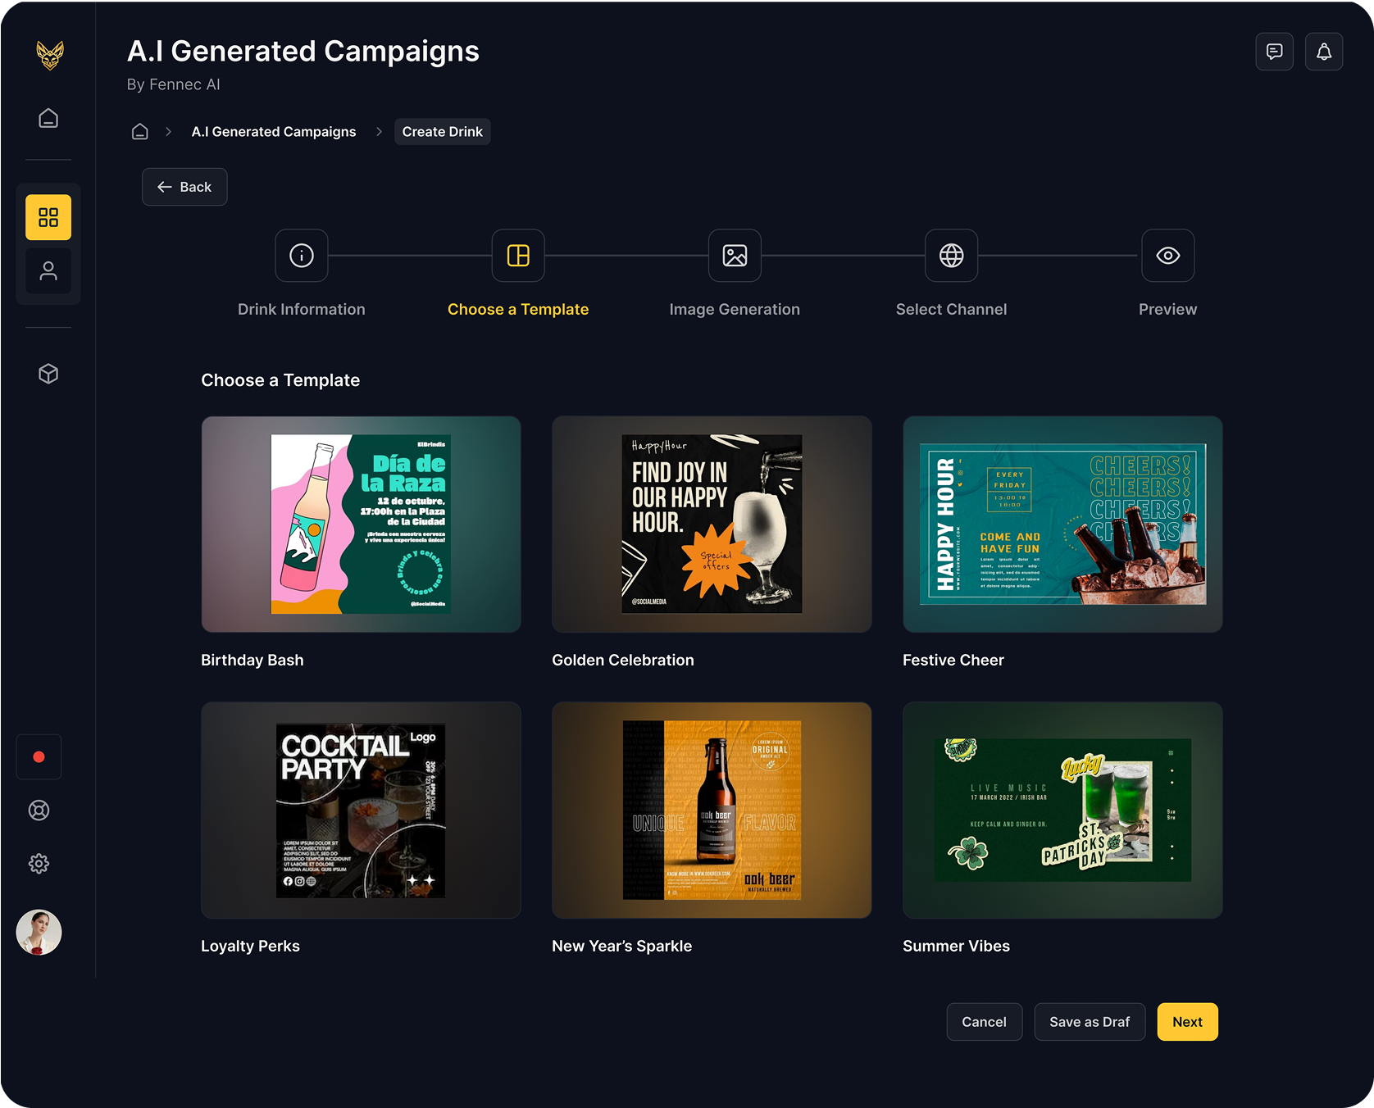Choose the Festive Cheer template thumbnail

(x=1062, y=524)
